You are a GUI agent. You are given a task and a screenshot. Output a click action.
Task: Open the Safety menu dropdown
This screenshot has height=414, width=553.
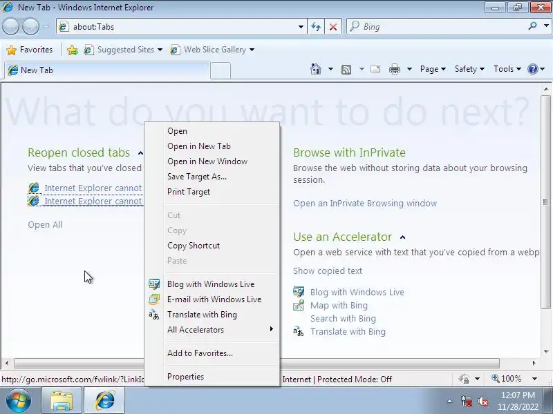click(469, 69)
